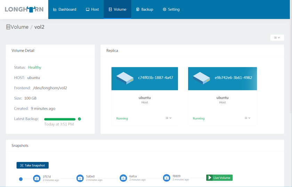Click the green backup completed checkmark
Screen dimensions: 292x187
coord(79,119)
